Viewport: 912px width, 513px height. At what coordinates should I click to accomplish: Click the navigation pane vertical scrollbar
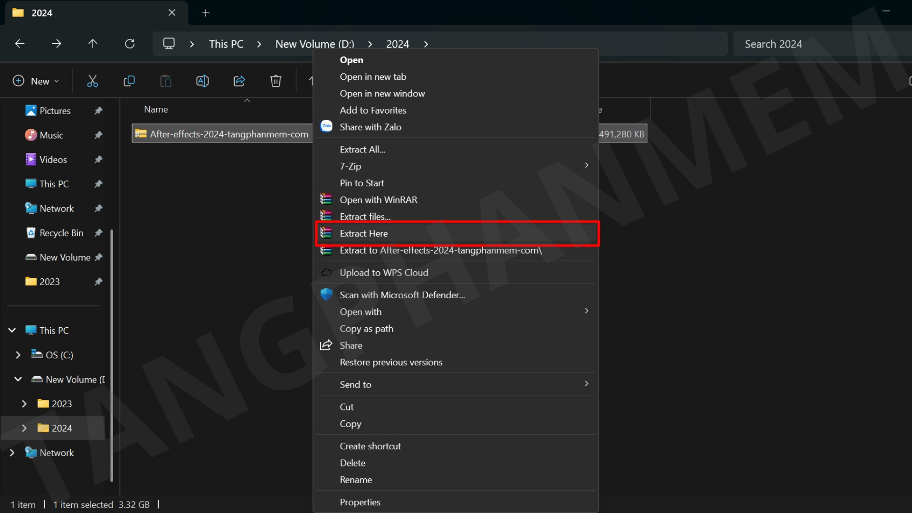point(112,355)
